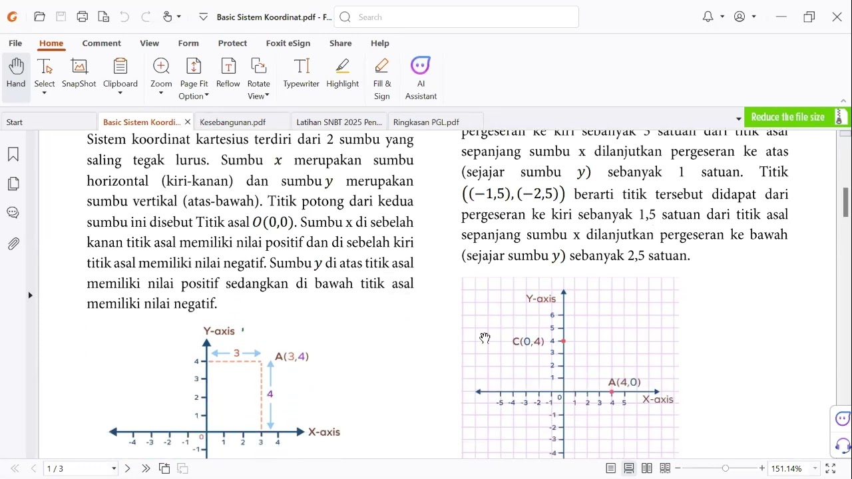Viewport: 852px width, 479px height.
Task: Expand the left navigation panel arrow
Action: (30, 295)
